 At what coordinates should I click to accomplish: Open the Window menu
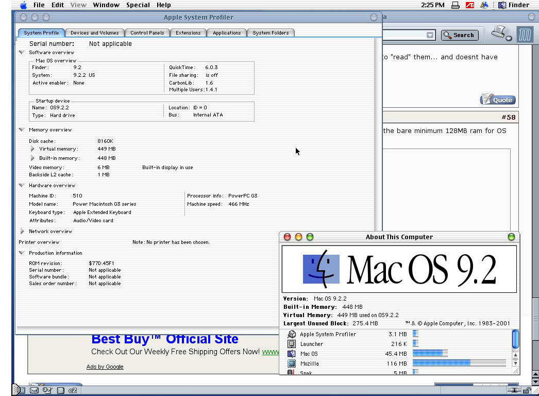click(106, 5)
